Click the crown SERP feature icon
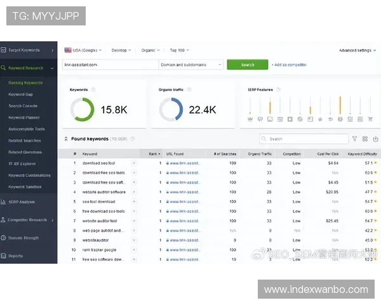Image resolution: width=381 pixels, height=305 pixels. point(250,119)
